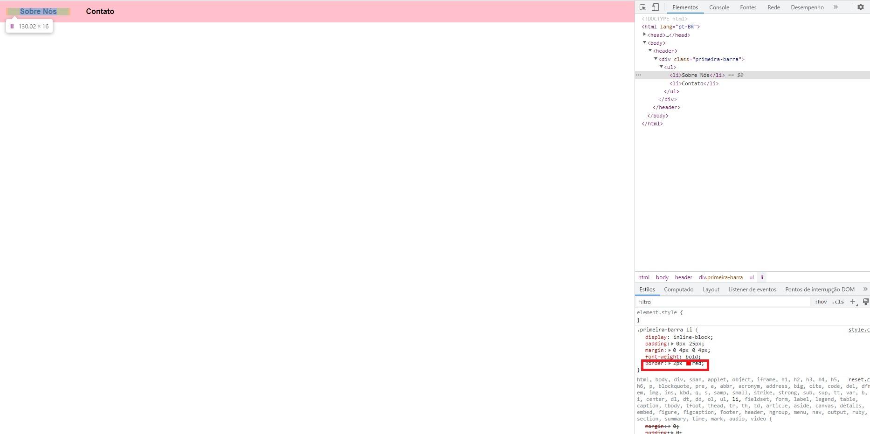Screen dimensions: 870x434
Task: Click the Contato page item
Action: coord(100,11)
